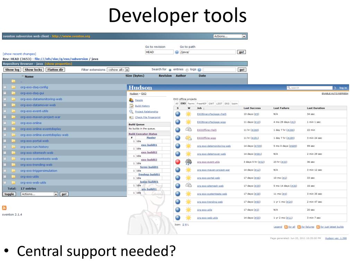Click the RSS icon before 'for all'
The width and height of the screenshot is (355, 266).
click(286, 227)
